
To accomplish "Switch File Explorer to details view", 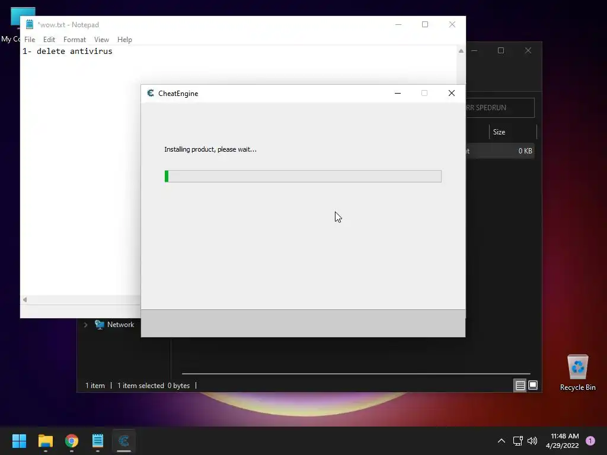I will click(520, 385).
